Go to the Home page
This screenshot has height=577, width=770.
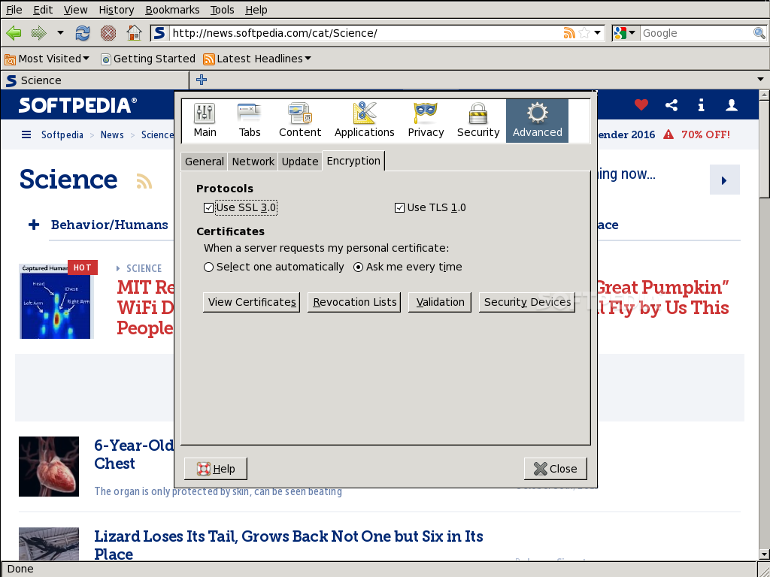coord(134,33)
